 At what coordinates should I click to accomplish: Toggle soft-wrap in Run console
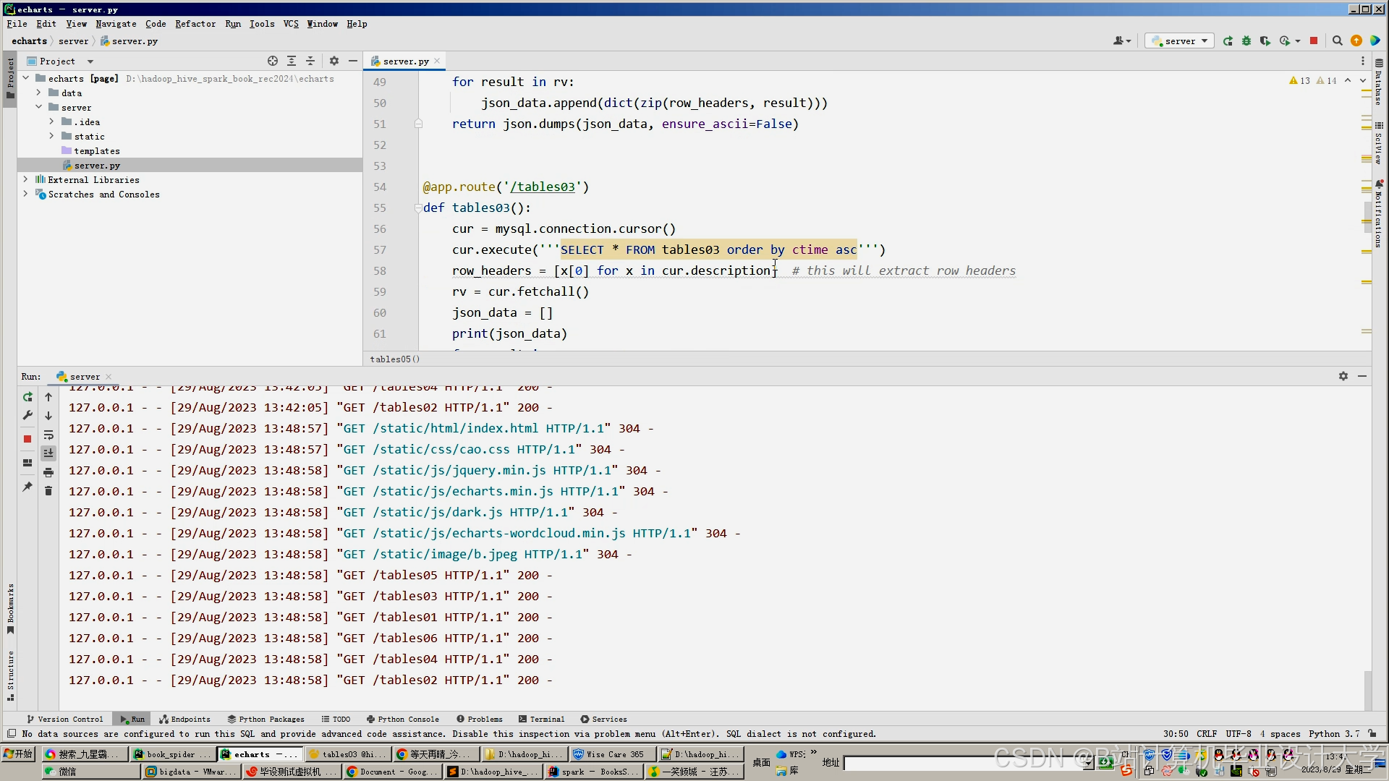coord(48,435)
